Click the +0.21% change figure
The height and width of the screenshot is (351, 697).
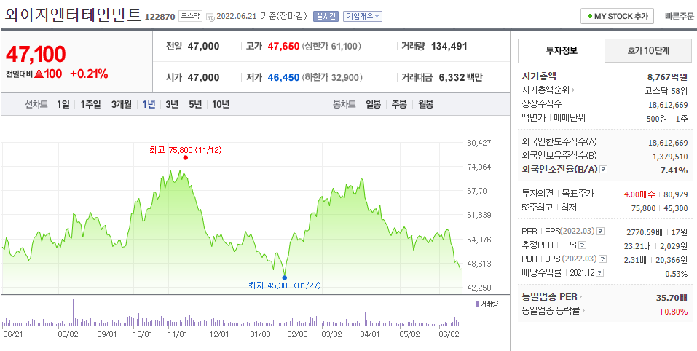click(x=90, y=74)
